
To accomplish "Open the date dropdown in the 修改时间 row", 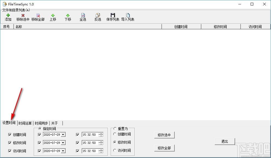I will (63, 142).
